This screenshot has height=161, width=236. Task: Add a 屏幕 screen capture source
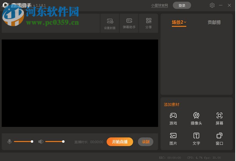point(219,119)
